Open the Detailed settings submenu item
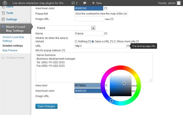The image size is (183, 115). (13, 46)
